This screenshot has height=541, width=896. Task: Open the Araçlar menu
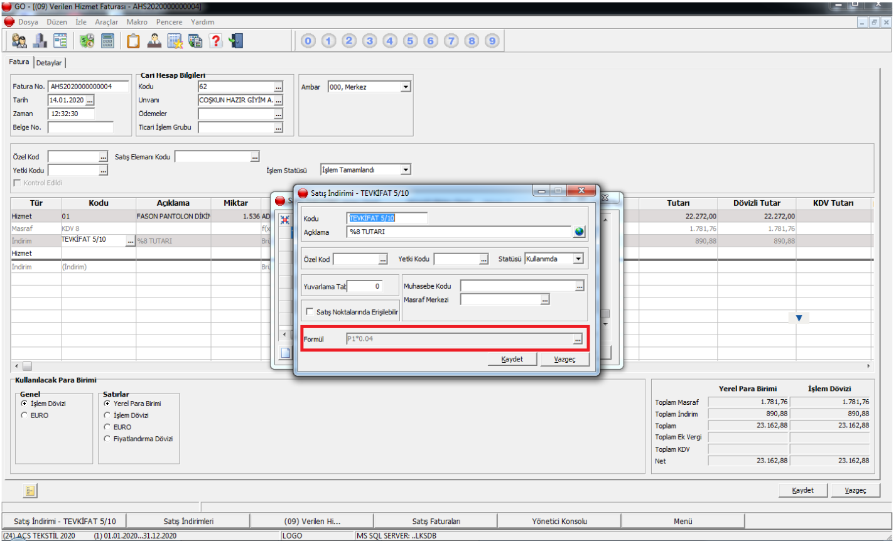click(106, 22)
